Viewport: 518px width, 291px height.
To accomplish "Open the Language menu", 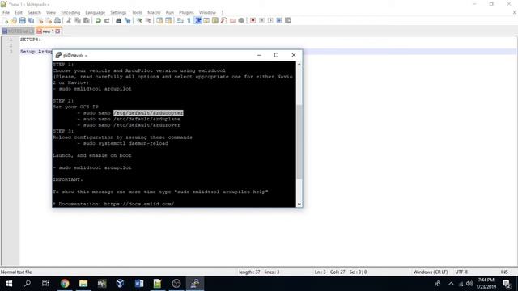I will click(x=96, y=12).
